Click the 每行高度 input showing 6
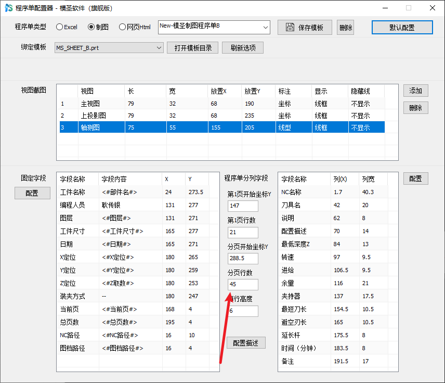Viewport: 445px width, 383px height. point(243,311)
